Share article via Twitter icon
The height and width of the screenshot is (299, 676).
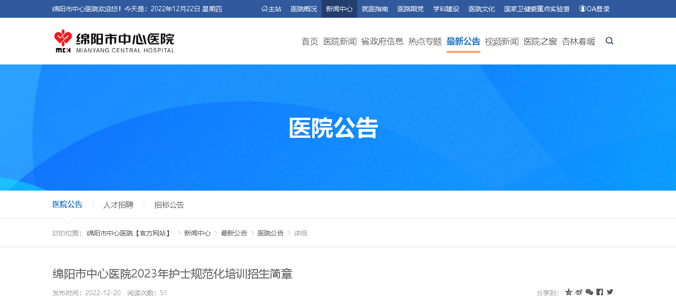pyautogui.click(x=610, y=292)
